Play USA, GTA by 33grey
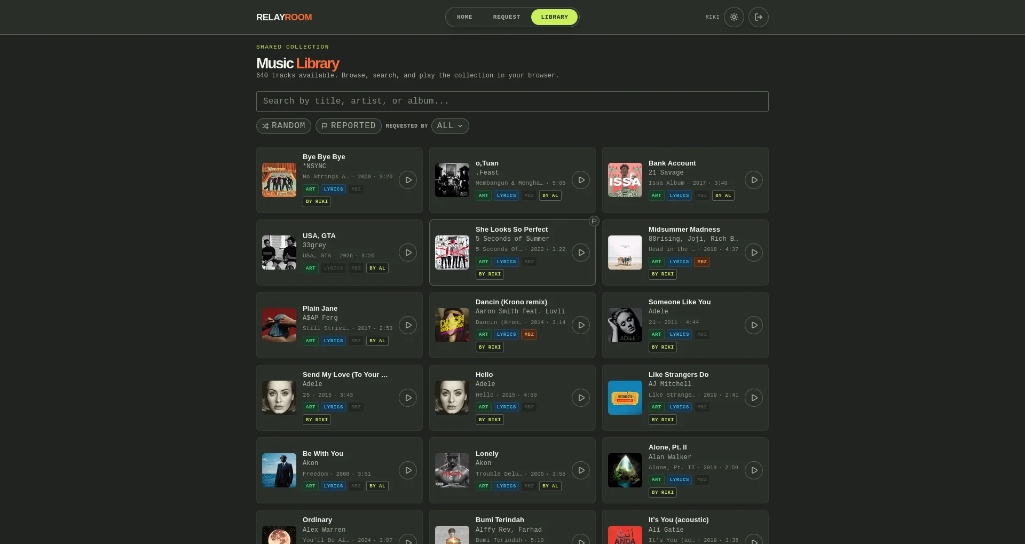Viewport: 1025px width, 544px height. coord(408,253)
